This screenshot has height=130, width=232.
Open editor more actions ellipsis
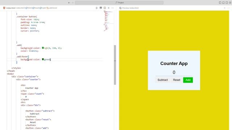[113, 8]
